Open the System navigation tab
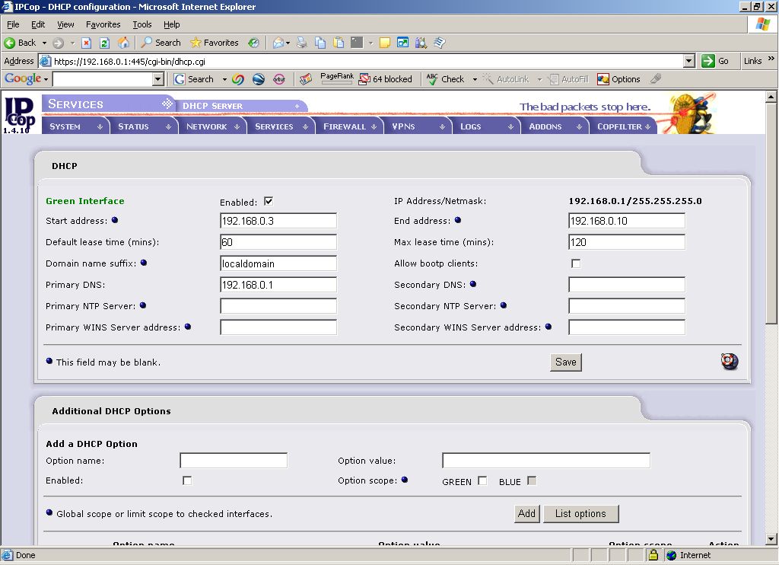The image size is (779, 565). coord(75,126)
